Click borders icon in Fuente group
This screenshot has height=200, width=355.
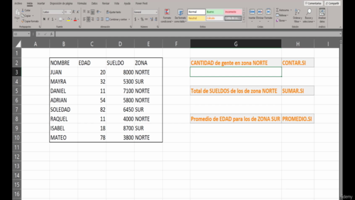tap(60, 19)
